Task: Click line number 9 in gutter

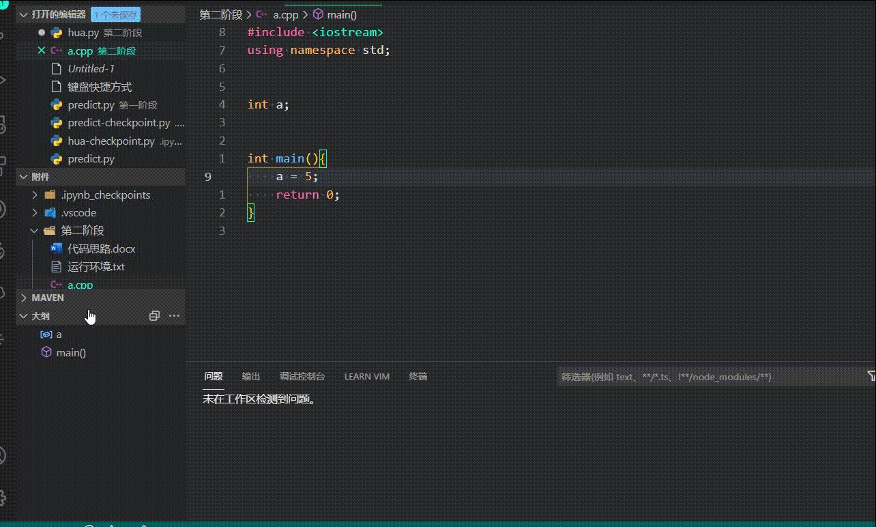Action: [208, 176]
